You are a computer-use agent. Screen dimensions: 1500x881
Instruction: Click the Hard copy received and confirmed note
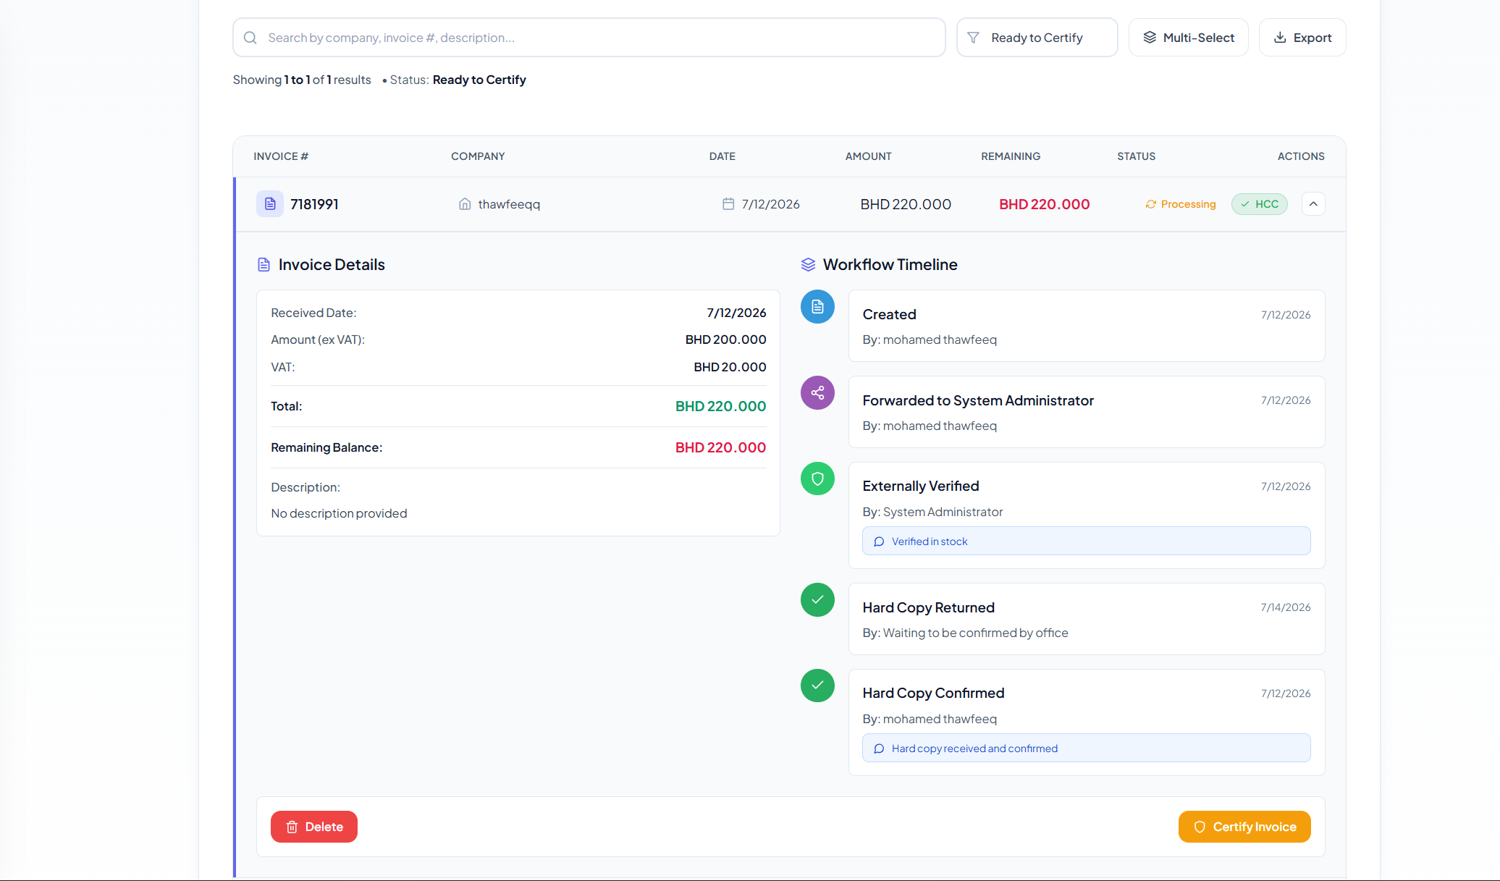pyautogui.click(x=1086, y=749)
